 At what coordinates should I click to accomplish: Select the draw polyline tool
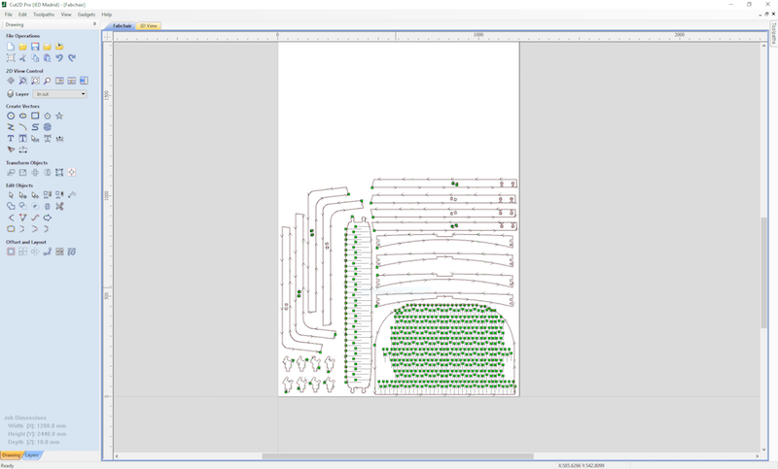pyautogui.click(x=11, y=127)
